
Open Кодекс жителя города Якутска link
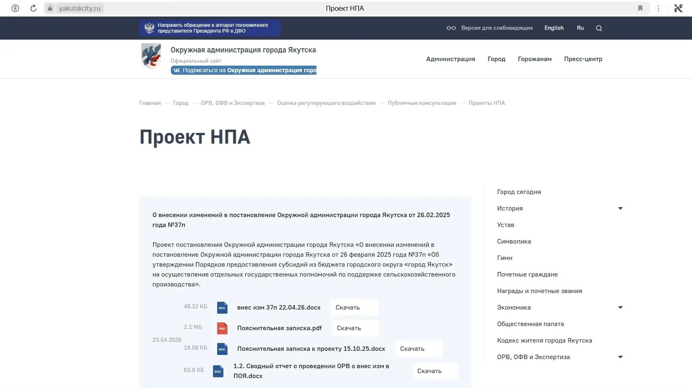click(544, 341)
